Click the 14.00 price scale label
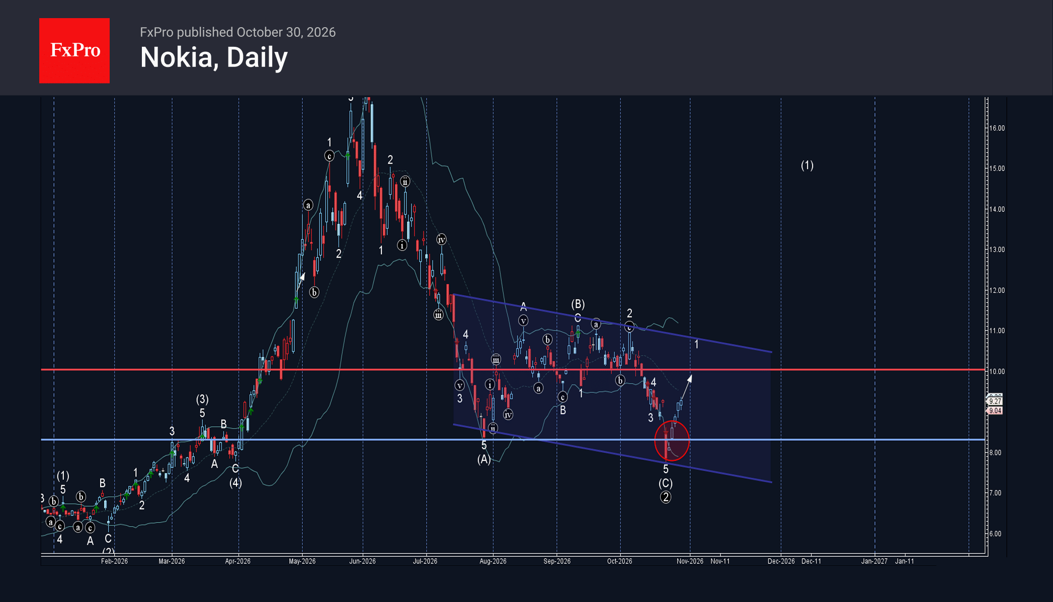Image resolution: width=1053 pixels, height=602 pixels. tap(997, 209)
